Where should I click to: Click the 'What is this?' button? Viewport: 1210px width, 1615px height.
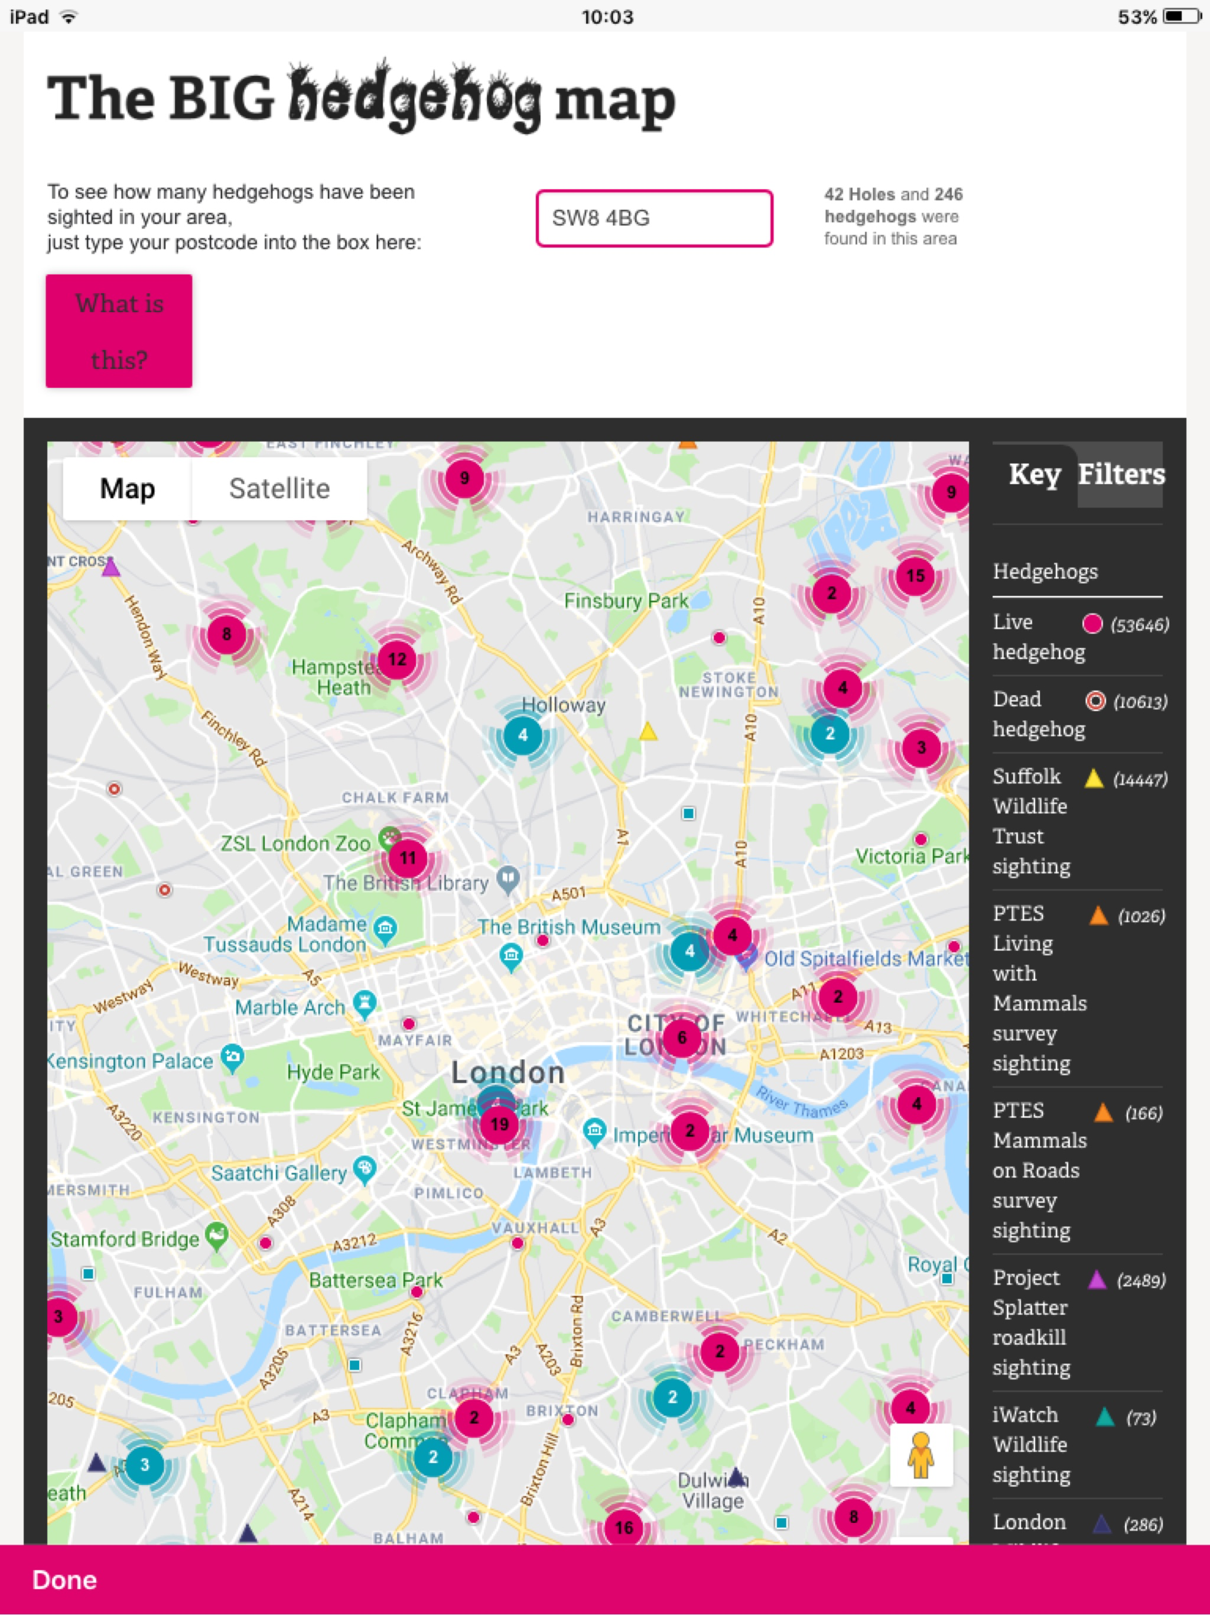pyautogui.click(x=119, y=330)
